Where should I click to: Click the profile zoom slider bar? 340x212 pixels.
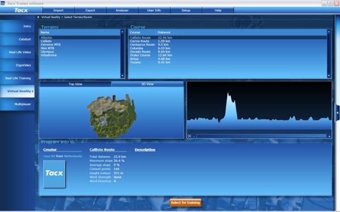tap(261, 136)
